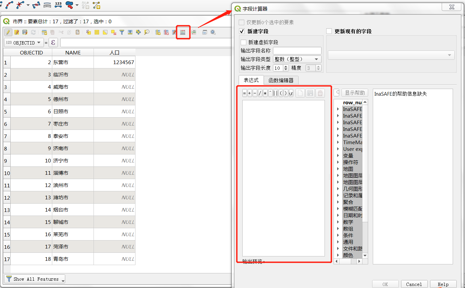The width and height of the screenshot is (465, 288).
Task: Open the 输出字段类型 dropdown
Action: point(297,59)
